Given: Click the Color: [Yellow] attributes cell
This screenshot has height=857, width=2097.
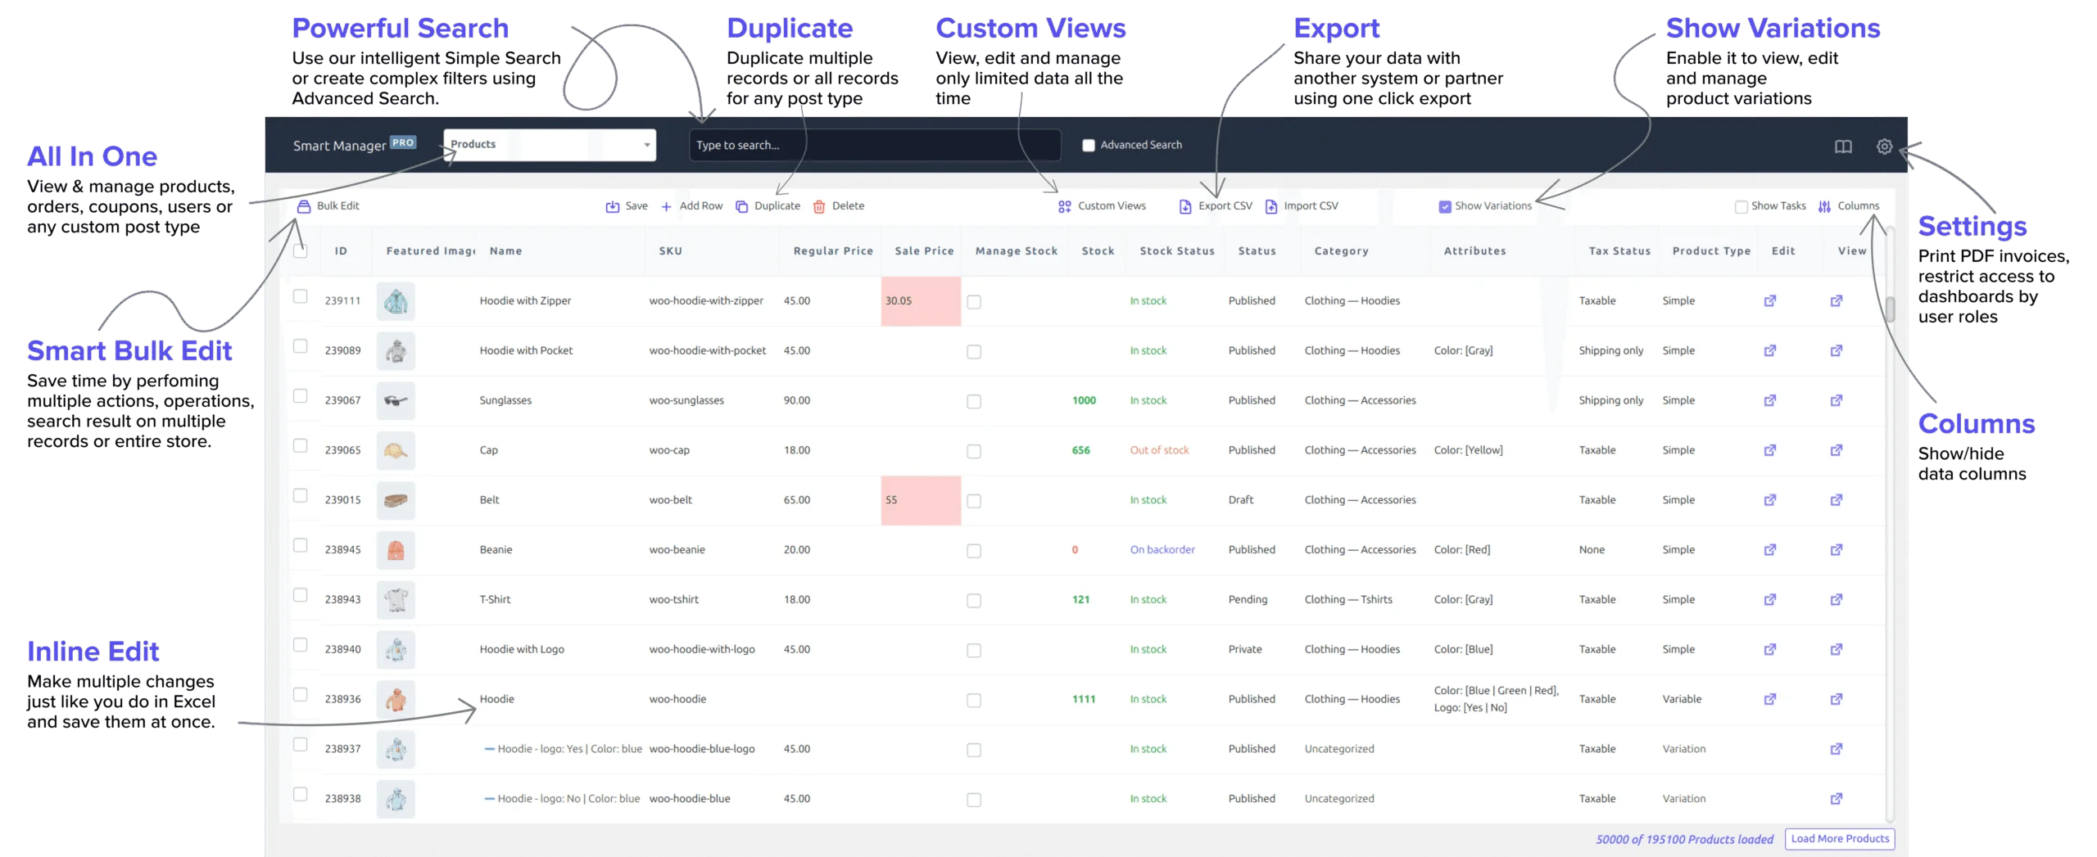Looking at the screenshot, I should click(1468, 450).
